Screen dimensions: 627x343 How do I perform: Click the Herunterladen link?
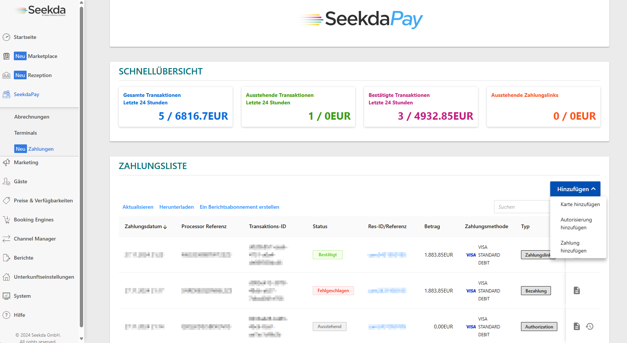tap(176, 206)
